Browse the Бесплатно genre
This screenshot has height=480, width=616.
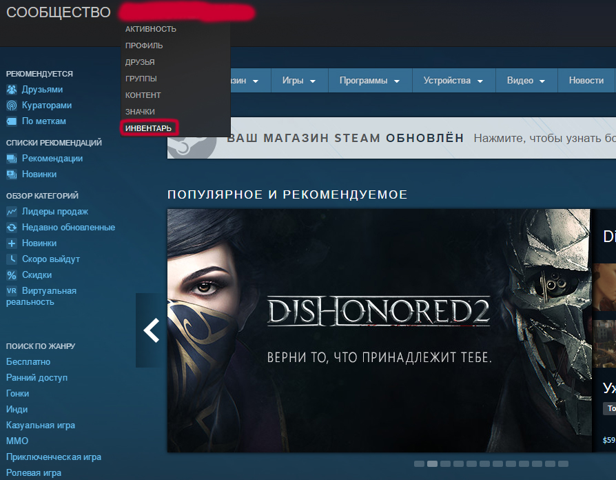click(x=28, y=361)
